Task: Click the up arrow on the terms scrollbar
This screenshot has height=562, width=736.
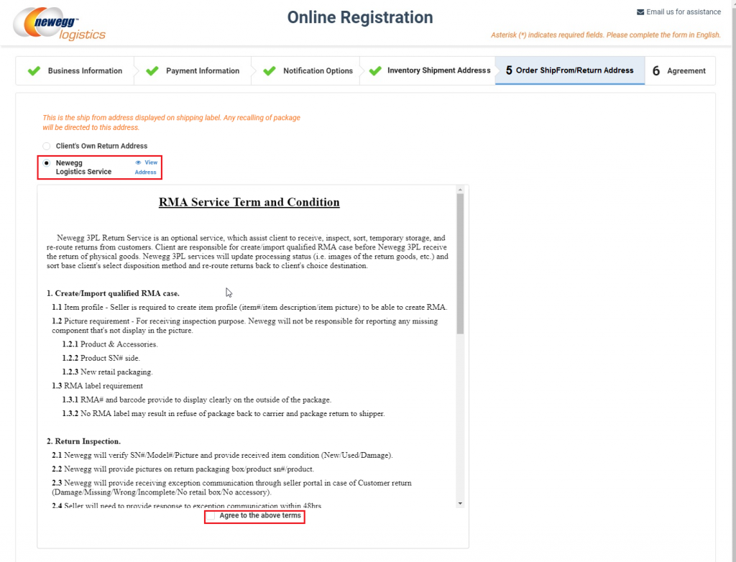Action: pos(460,190)
